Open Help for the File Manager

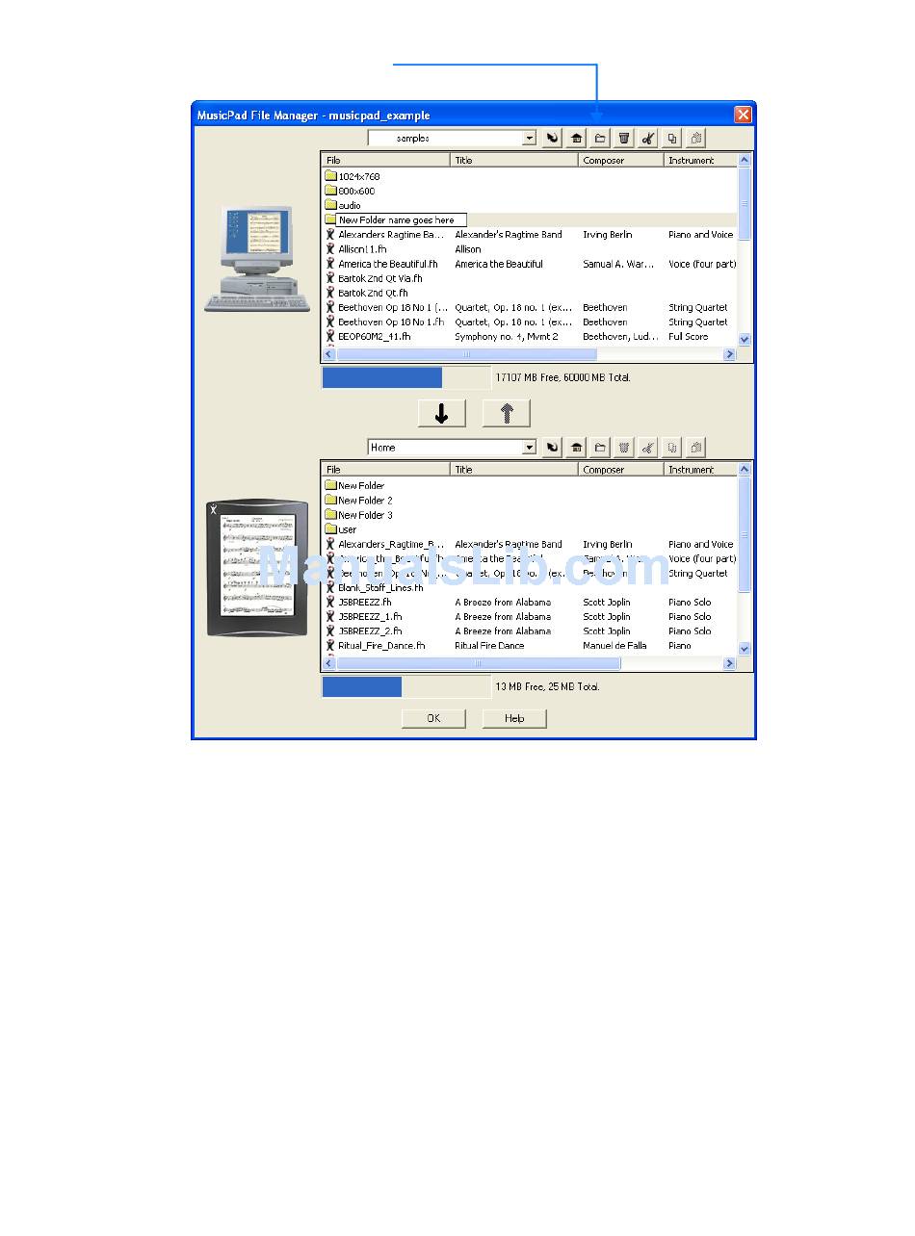click(514, 718)
